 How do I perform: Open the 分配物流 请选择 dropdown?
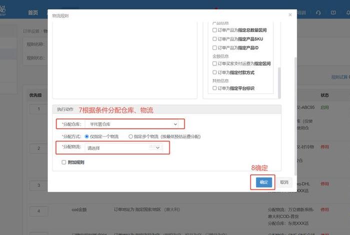tap(124, 147)
